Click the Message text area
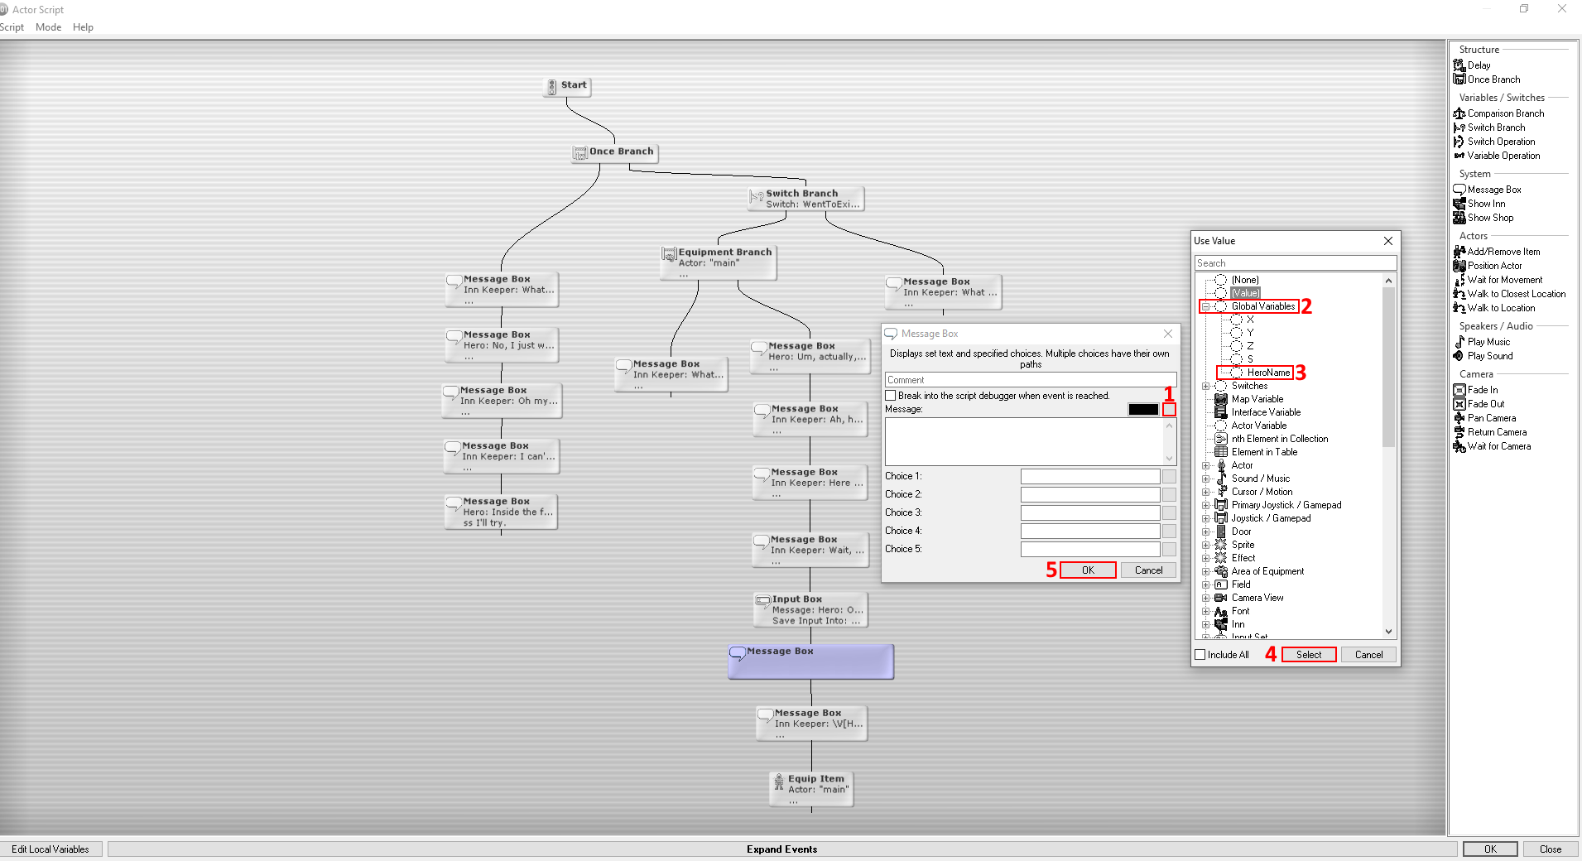 1025,442
